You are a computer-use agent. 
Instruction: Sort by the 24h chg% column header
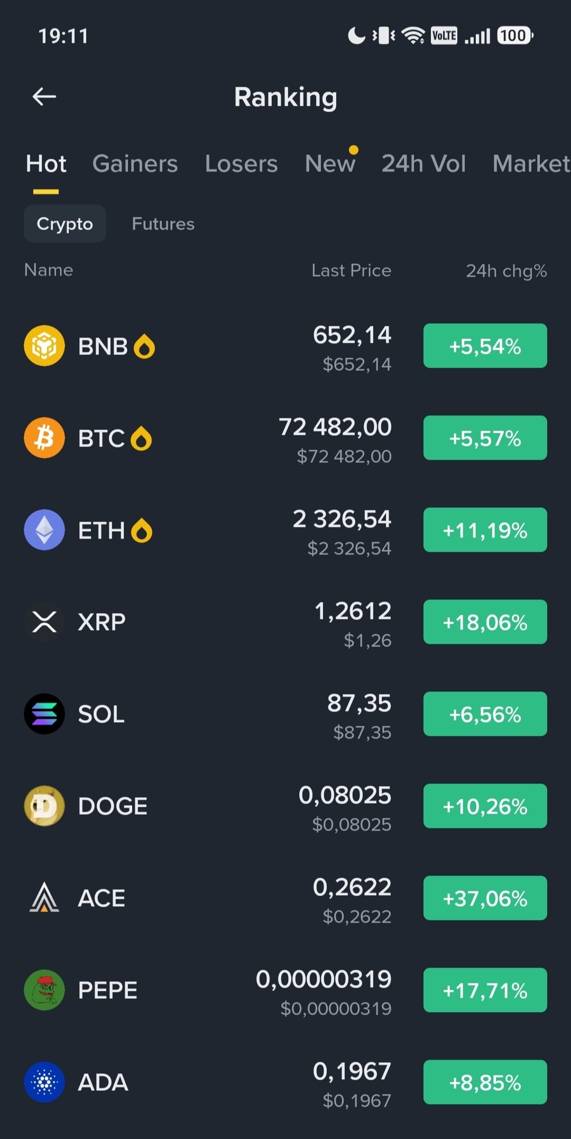coord(506,271)
